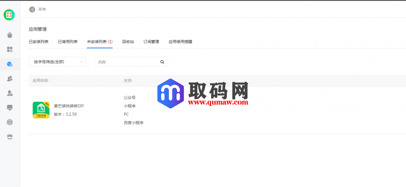Switch to 已安装列表 tab

(x=38, y=42)
